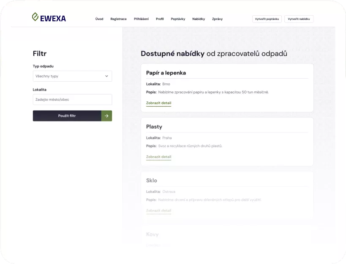Click the Ostrava location value

click(x=169, y=192)
